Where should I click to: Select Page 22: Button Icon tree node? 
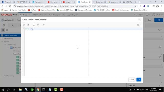(x=11, y=35)
